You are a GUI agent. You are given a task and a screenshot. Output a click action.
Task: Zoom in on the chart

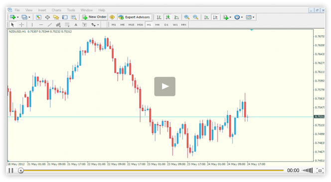pyautogui.click(x=186, y=17)
